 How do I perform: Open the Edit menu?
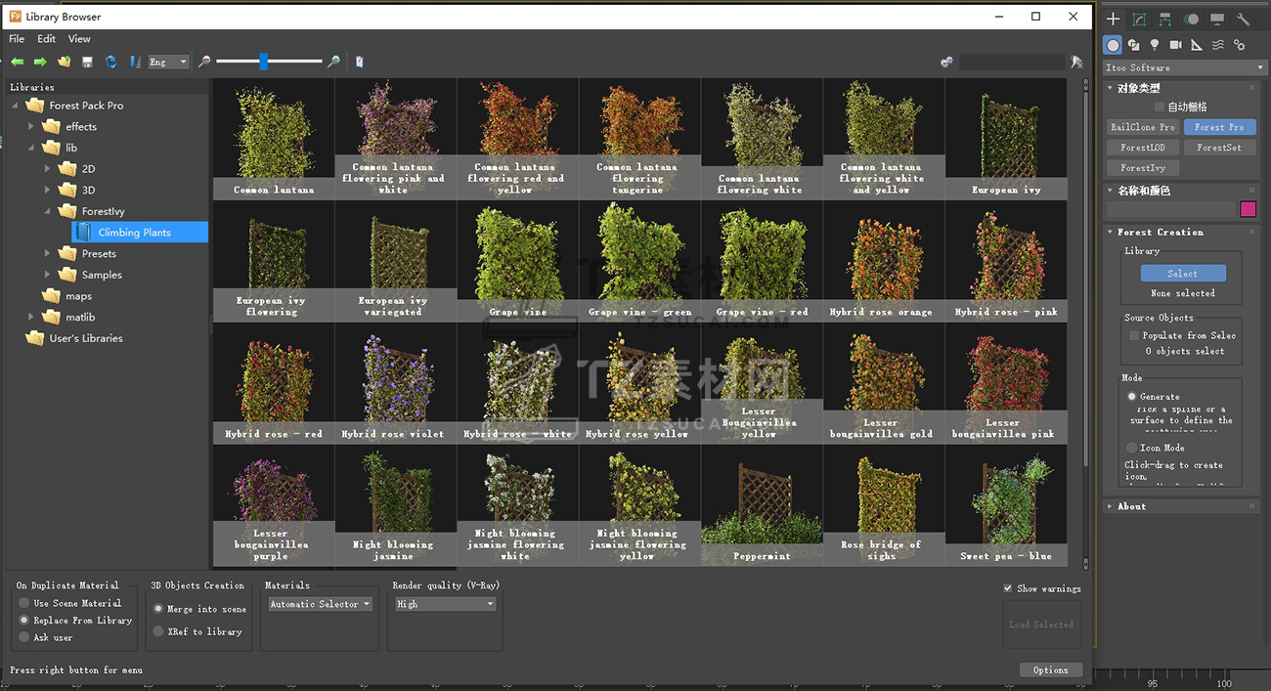pyautogui.click(x=47, y=39)
